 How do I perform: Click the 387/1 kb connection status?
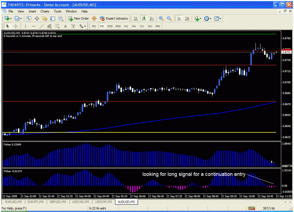click(x=269, y=208)
